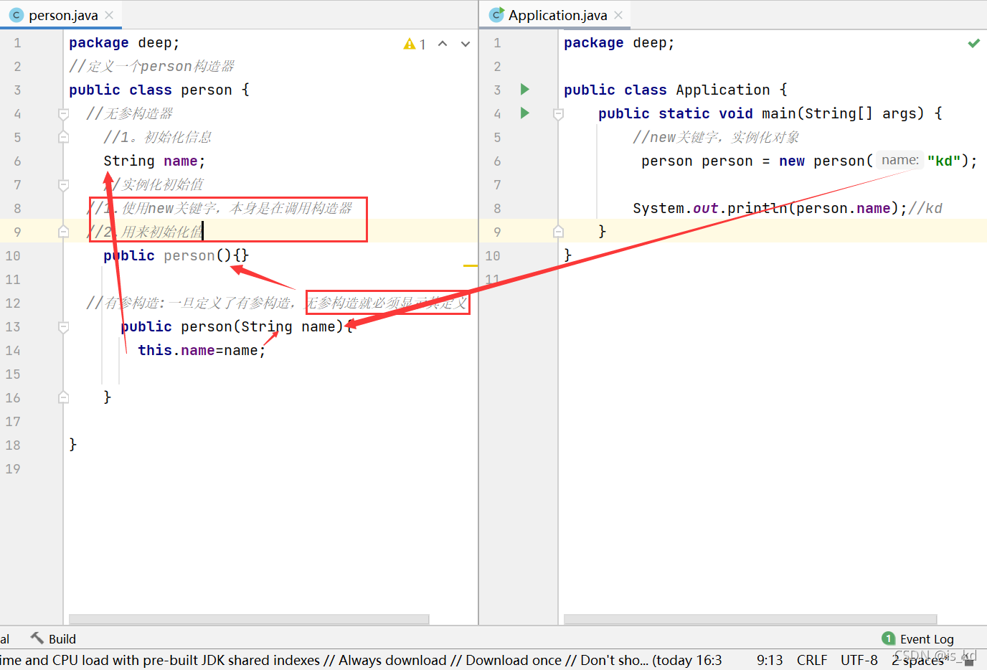
Task: Click the green checkmark inspection status
Action: pyautogui.click(x=973, y=43)
